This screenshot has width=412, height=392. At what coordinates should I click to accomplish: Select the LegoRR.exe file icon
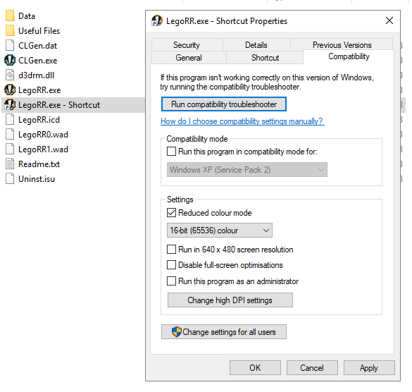click(10, 90)
